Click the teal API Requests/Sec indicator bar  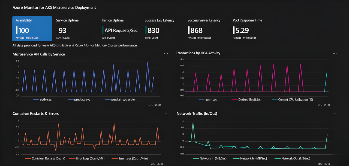(x=103, y=30)
